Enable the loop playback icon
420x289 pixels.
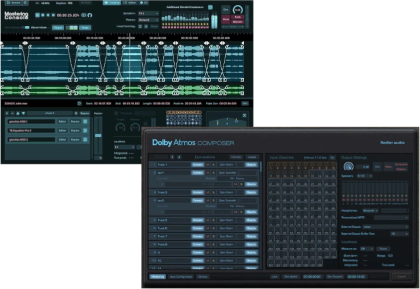pos(83,15)
